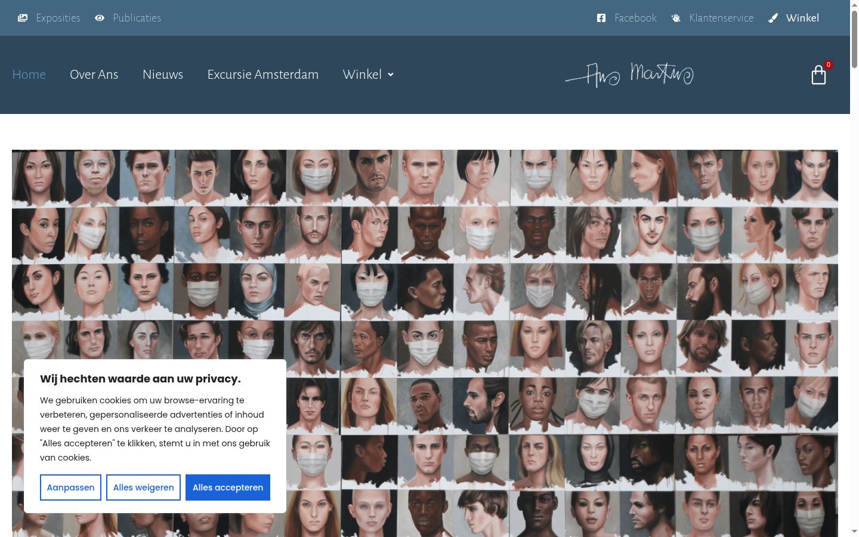Go to Klantenservice
Image resolution: width=859 pixels, height=537 pixels.
coord(721,18)
